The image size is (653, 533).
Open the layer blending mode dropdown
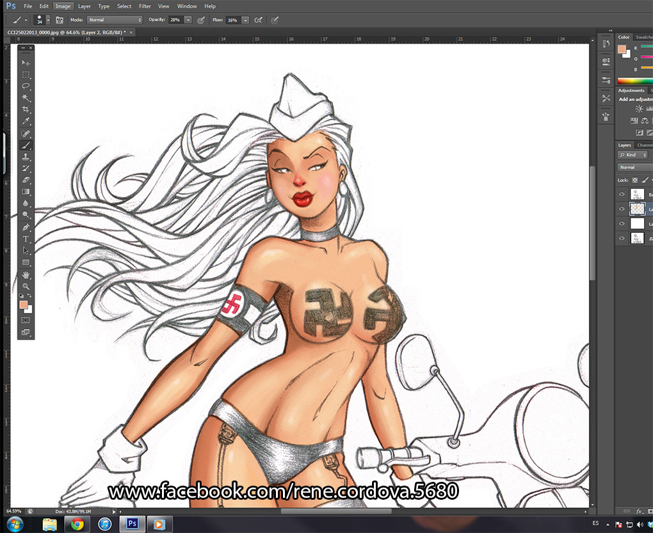tap(635, 167)
